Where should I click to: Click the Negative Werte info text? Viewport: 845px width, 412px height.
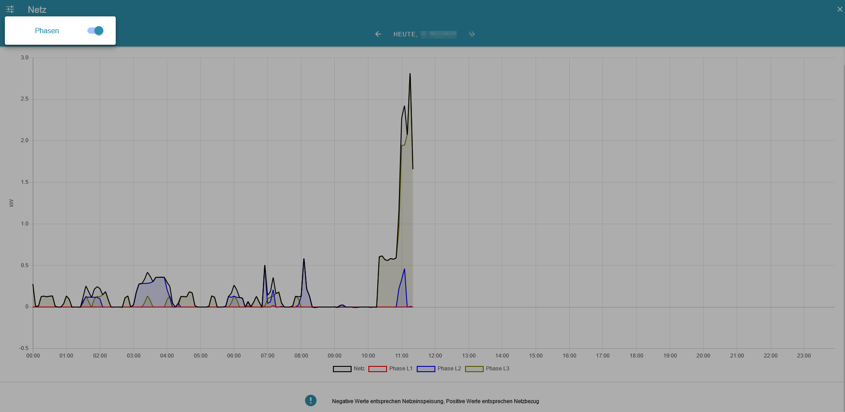click(435, 401)
